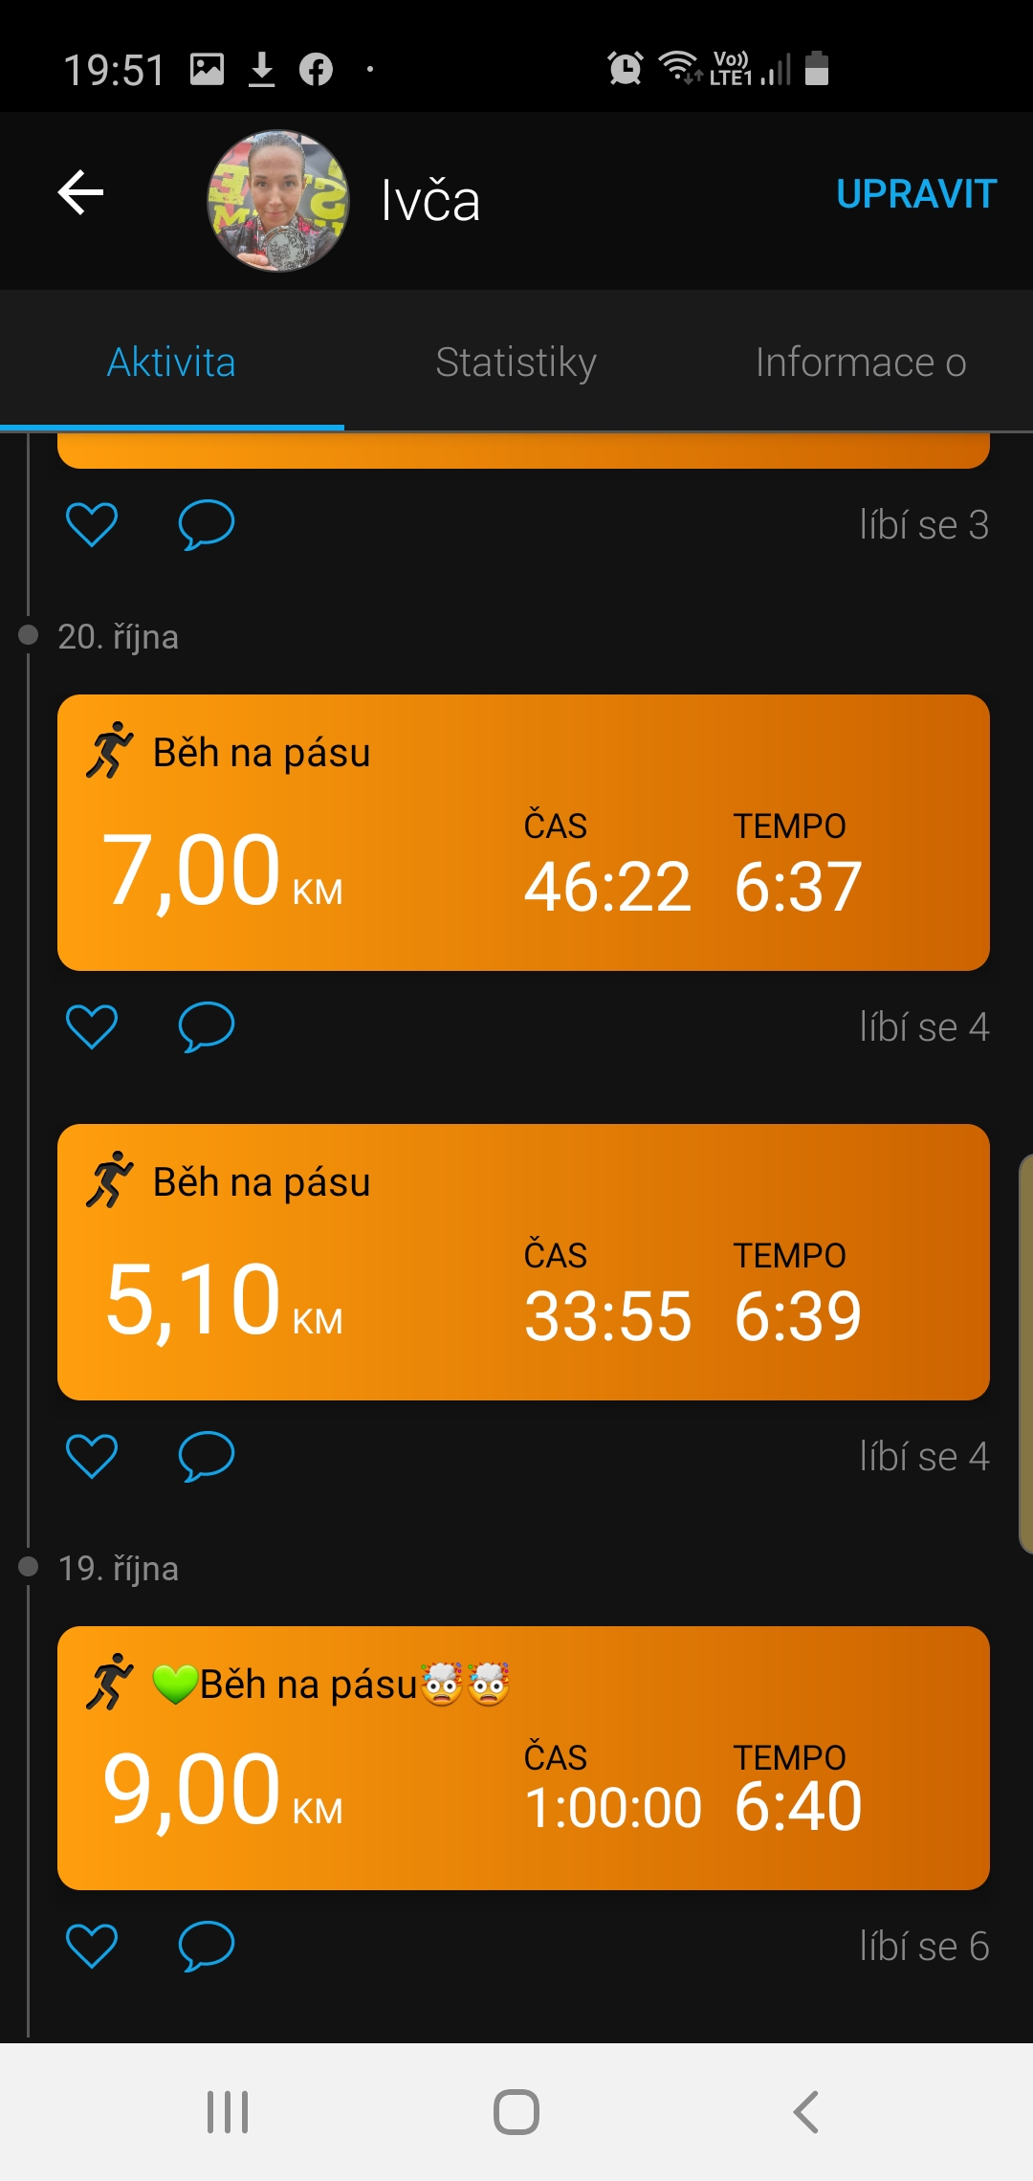Viewport: 1033px width, 2181px height.
Task: Open comments under the topmost activity
Action: [x=206, y=524]
